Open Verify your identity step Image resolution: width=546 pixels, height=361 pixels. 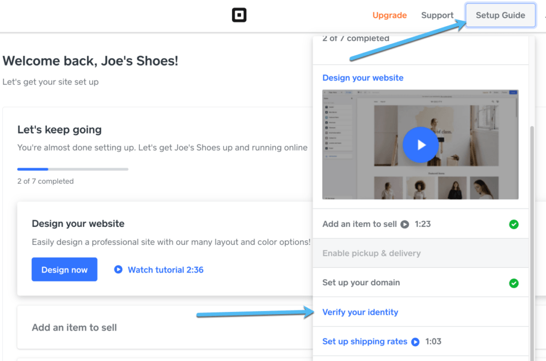[x=360, y=313]
